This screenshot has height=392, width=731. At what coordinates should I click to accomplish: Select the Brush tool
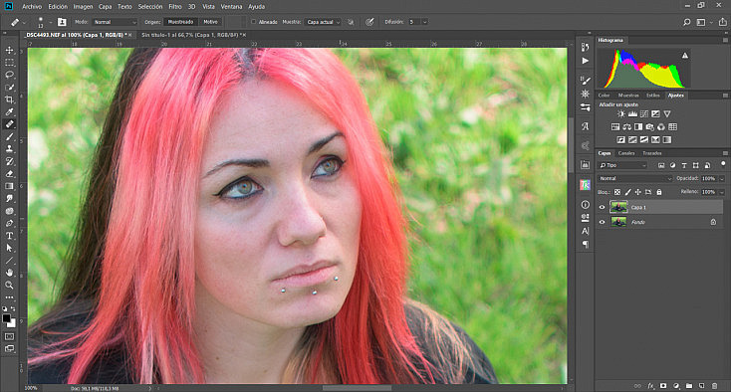point(9,137)
